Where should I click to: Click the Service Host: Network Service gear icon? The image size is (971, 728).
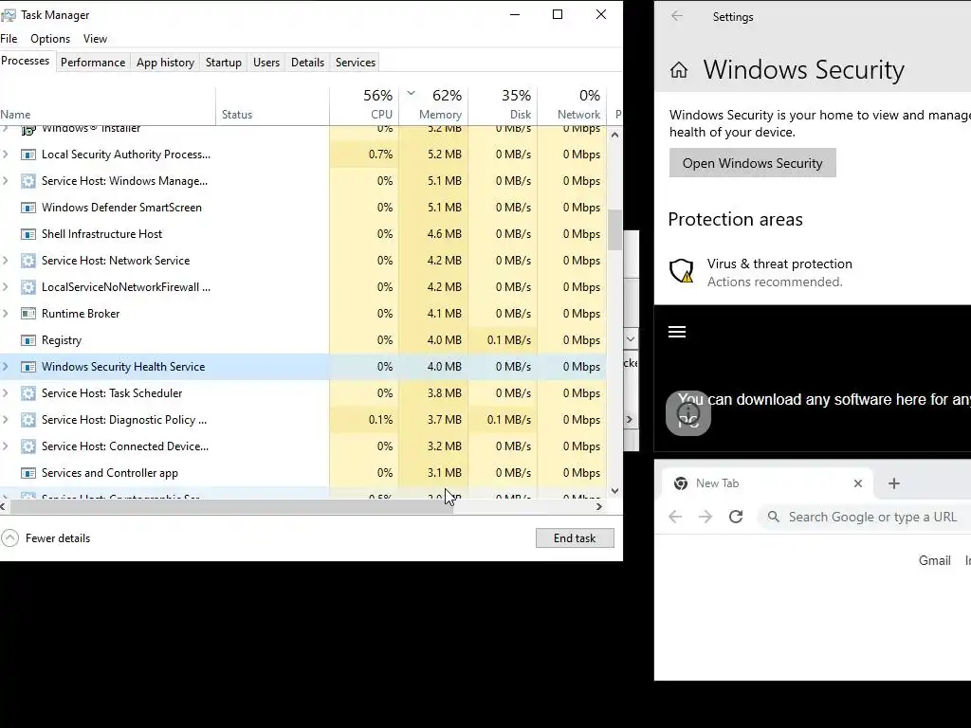[x=27, y=261]
